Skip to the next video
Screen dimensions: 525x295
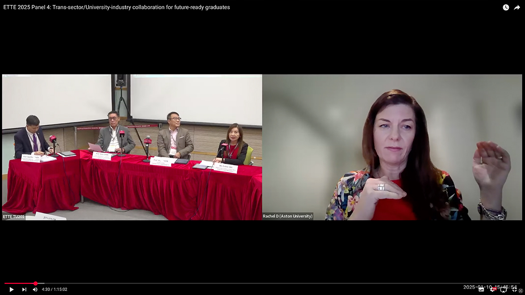tap(24, 289)
